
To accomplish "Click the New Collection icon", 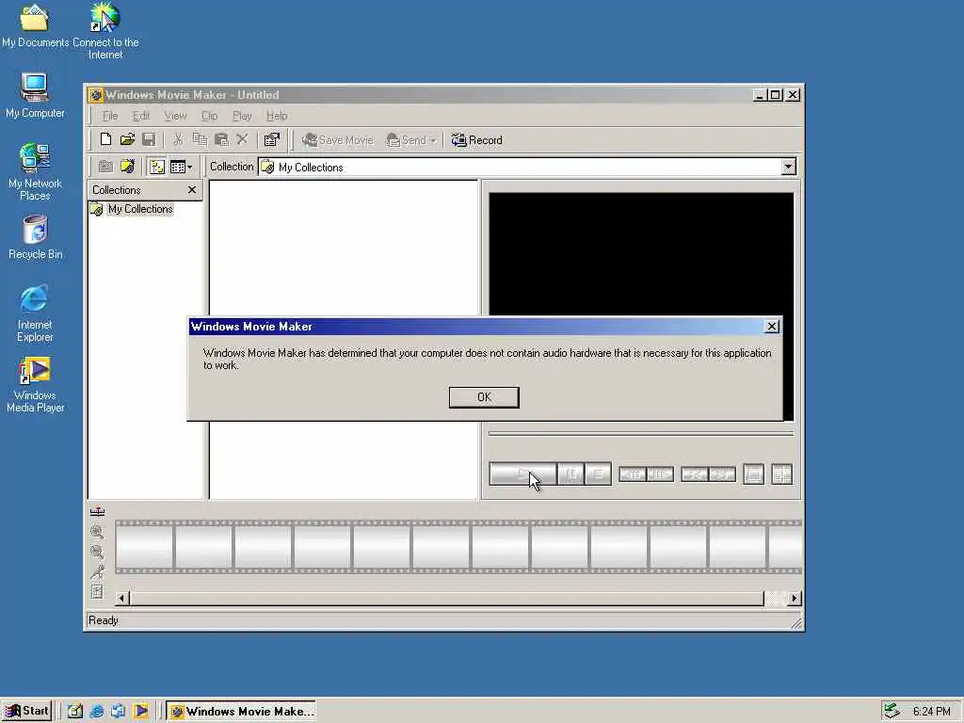I will (x=127, y=167).
